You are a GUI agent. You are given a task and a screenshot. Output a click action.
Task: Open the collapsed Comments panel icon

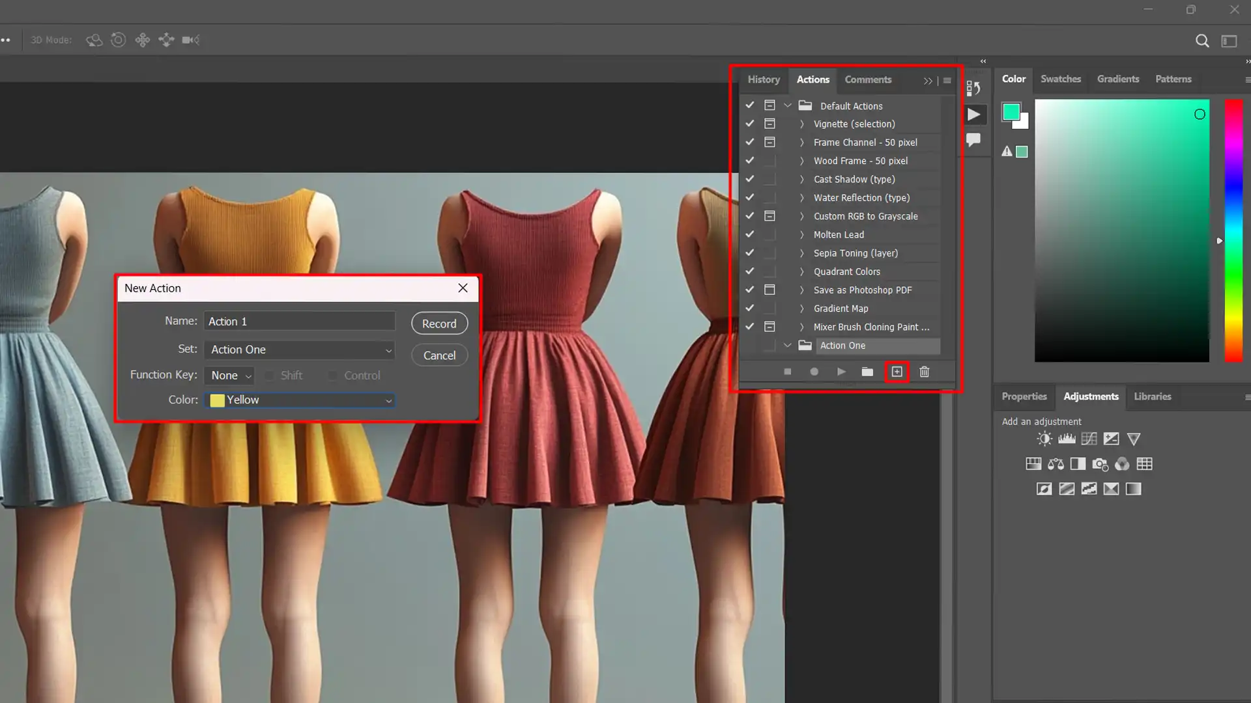point(973,139)
